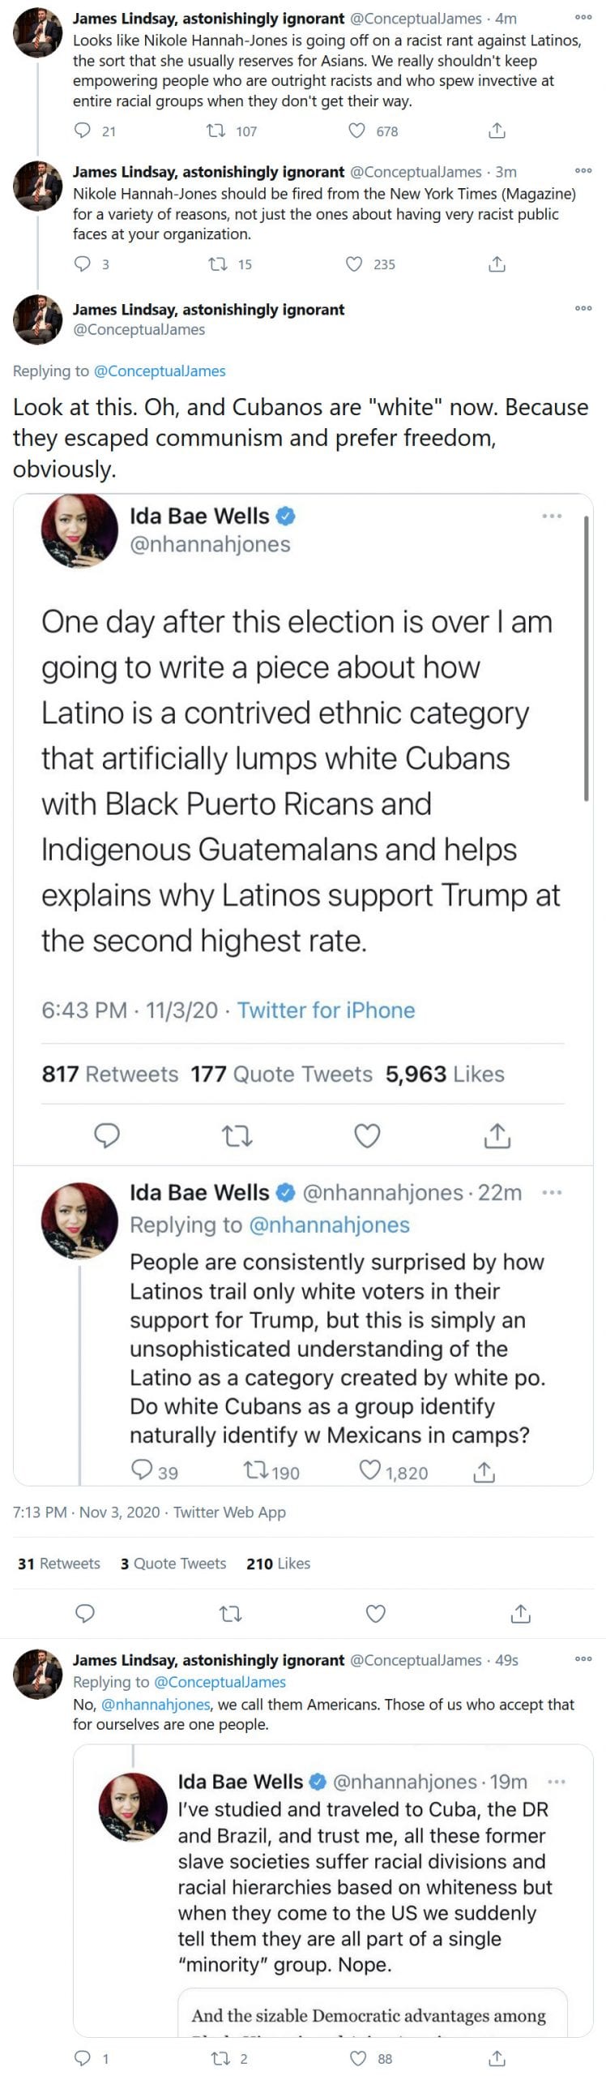
Task: Click the scrollbar in the embedded screenshot
Action: pos(586,657)
